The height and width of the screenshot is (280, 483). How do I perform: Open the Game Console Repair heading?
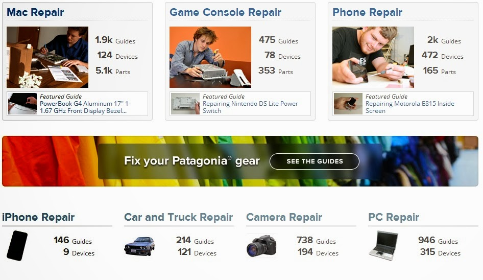pyautogui.click(x=225, y=12)
